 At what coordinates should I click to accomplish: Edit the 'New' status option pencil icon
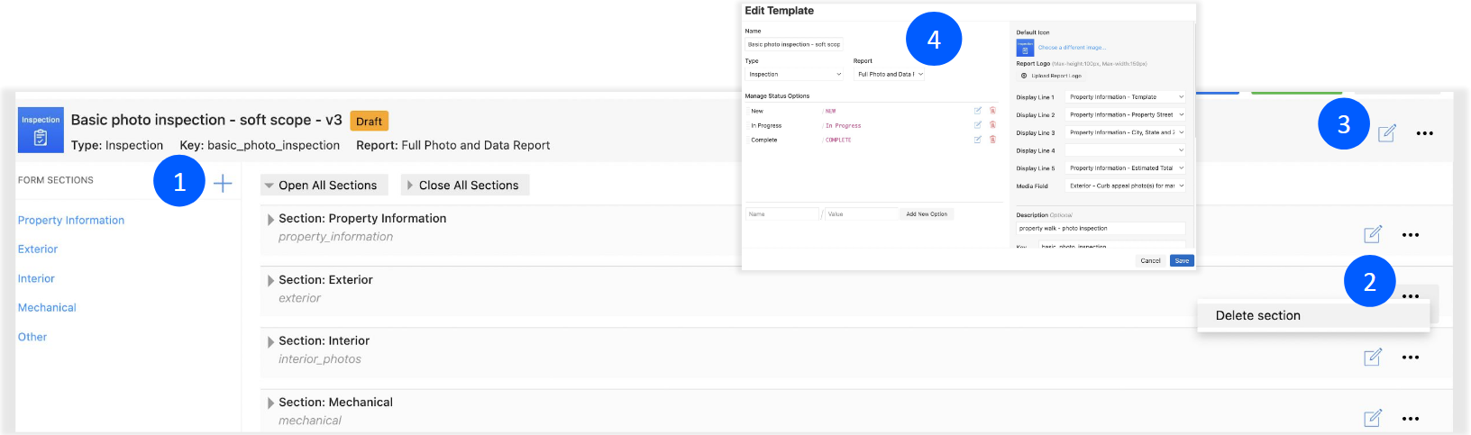(978, 111)
